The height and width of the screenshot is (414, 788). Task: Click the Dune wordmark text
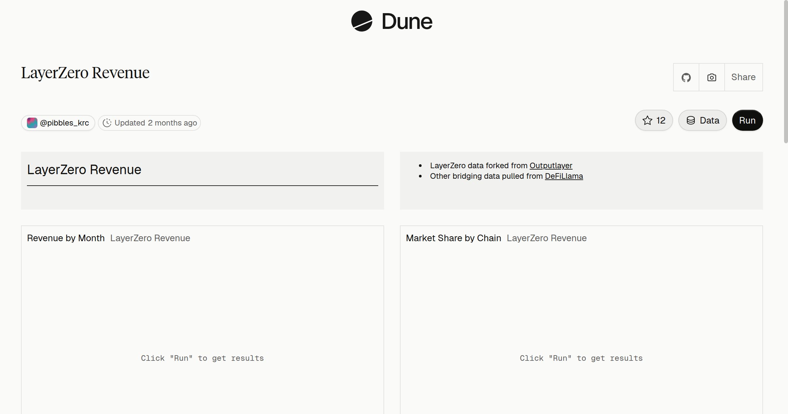pos(407,22)
